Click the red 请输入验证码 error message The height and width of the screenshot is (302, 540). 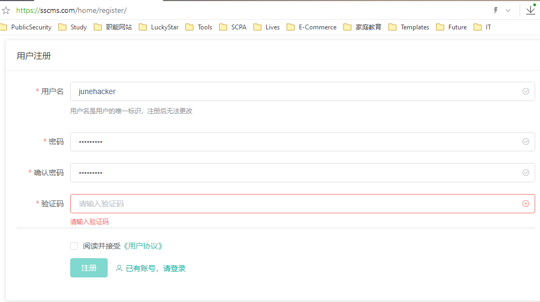tap(89, 222)
